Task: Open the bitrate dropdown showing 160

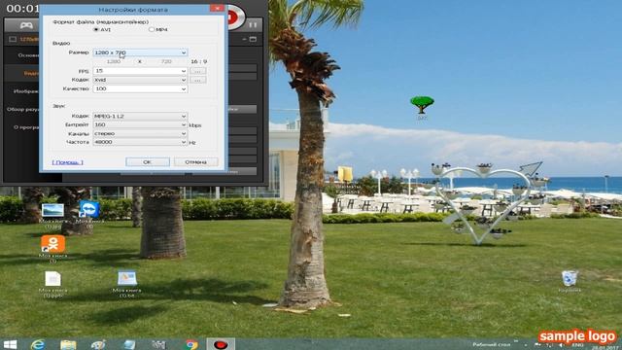Action: click(140, 124)
